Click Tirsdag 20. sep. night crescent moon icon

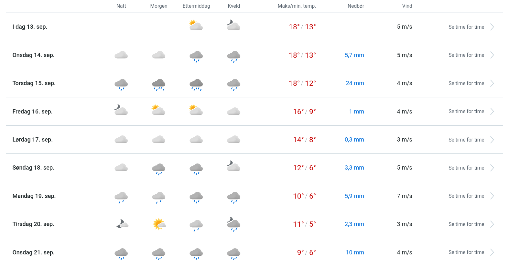(122, 224)
